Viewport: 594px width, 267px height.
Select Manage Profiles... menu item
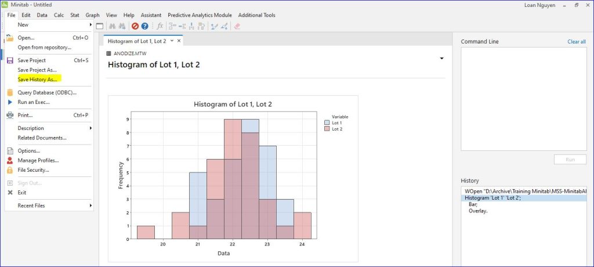(x=49, y=160)
